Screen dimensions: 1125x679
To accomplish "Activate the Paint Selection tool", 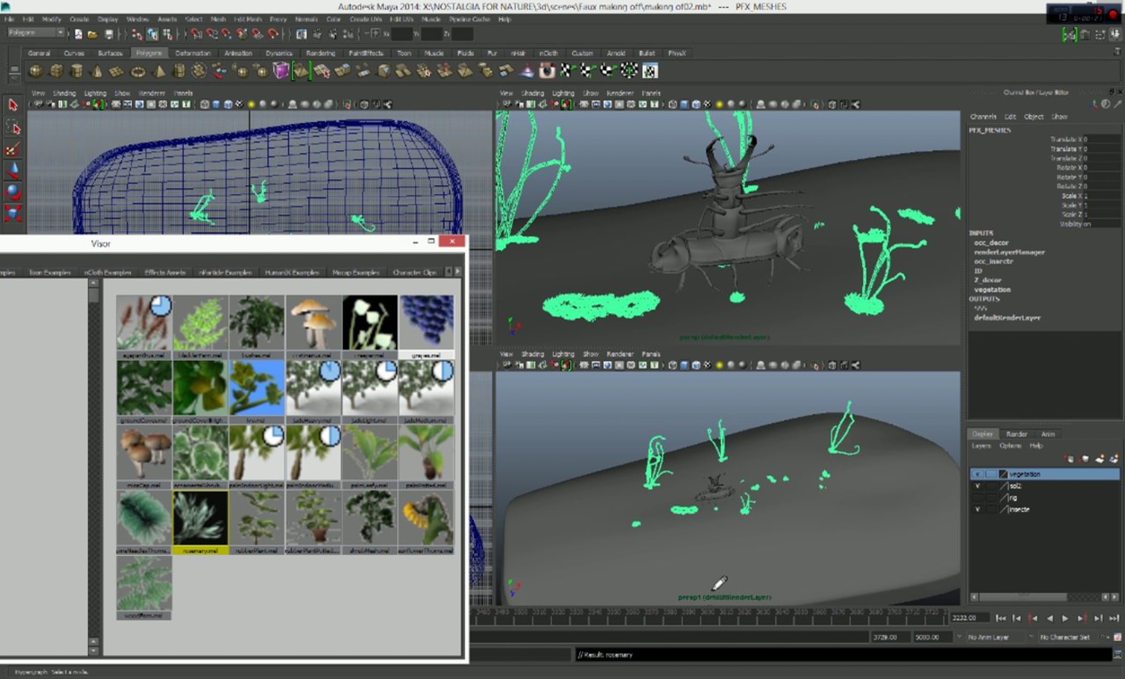I will tap(13, 149).
